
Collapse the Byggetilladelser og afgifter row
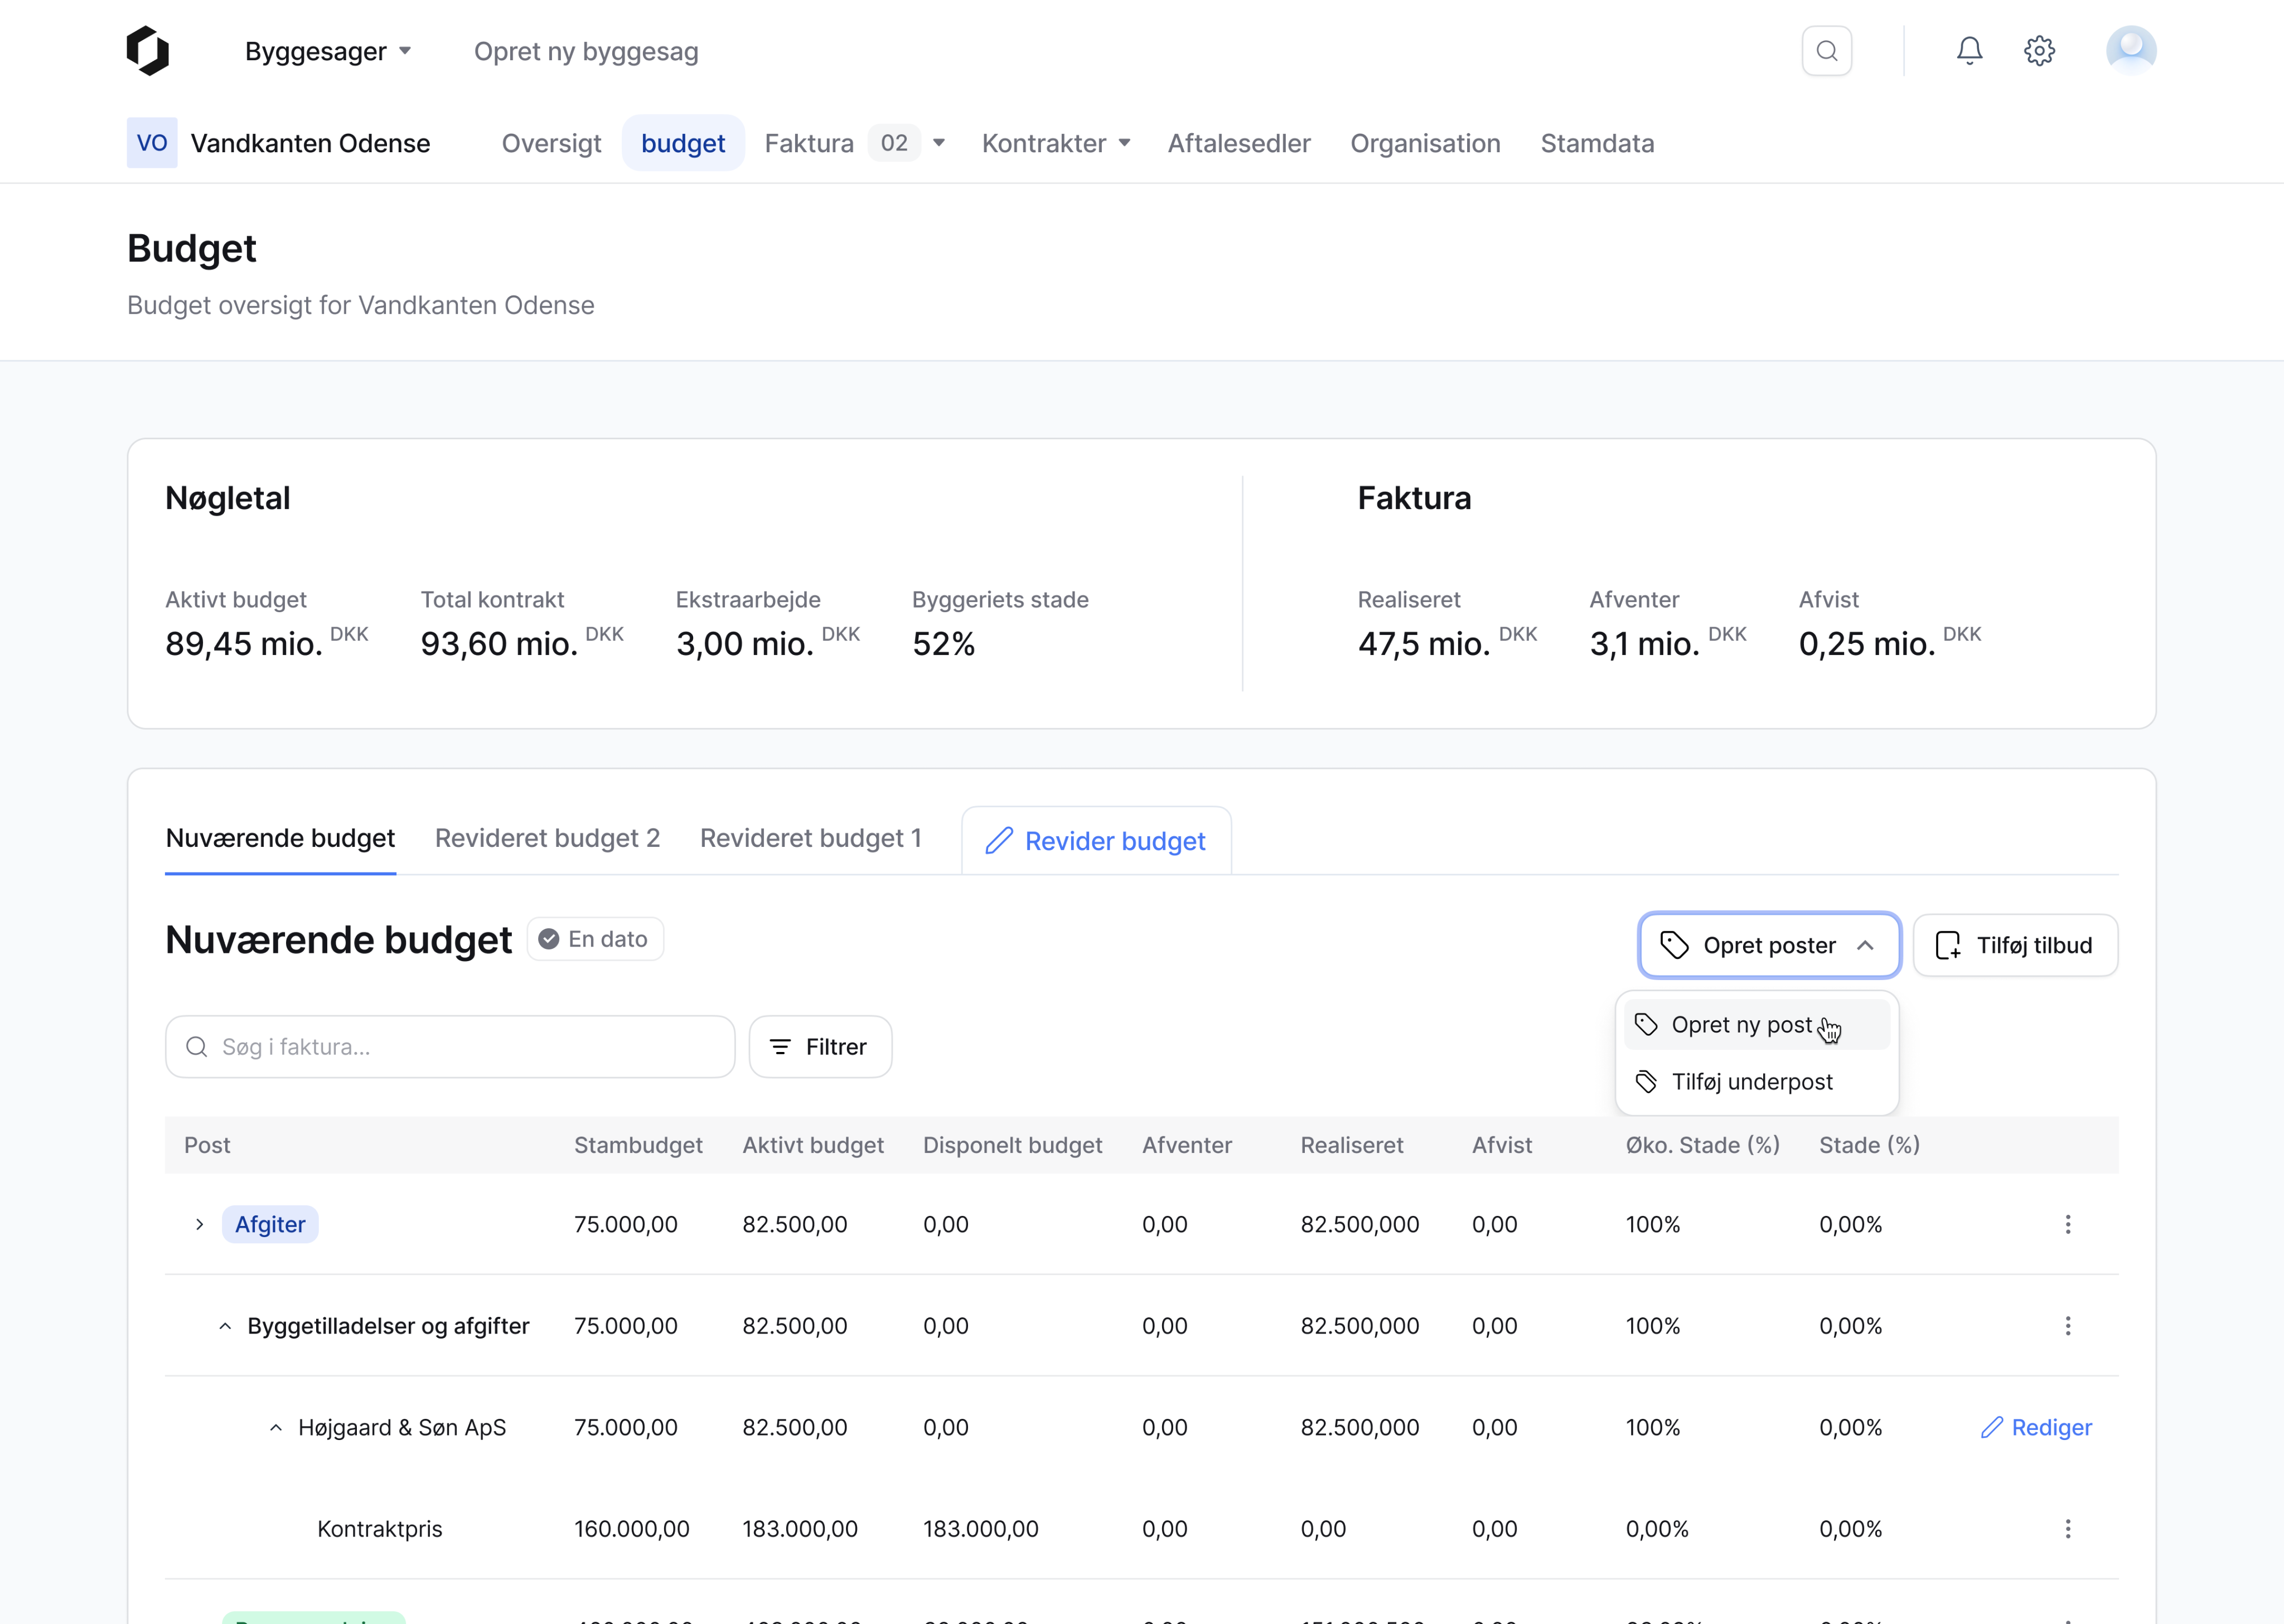[x=225, y=1326]
